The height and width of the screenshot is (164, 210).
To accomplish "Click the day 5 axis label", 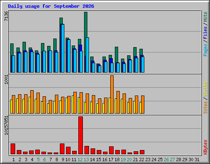I will pos(38,159).
